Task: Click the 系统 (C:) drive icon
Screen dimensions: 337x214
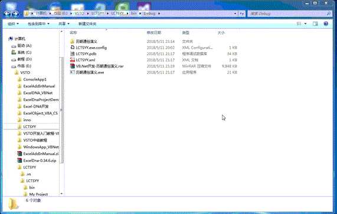Action: [14, 52]
